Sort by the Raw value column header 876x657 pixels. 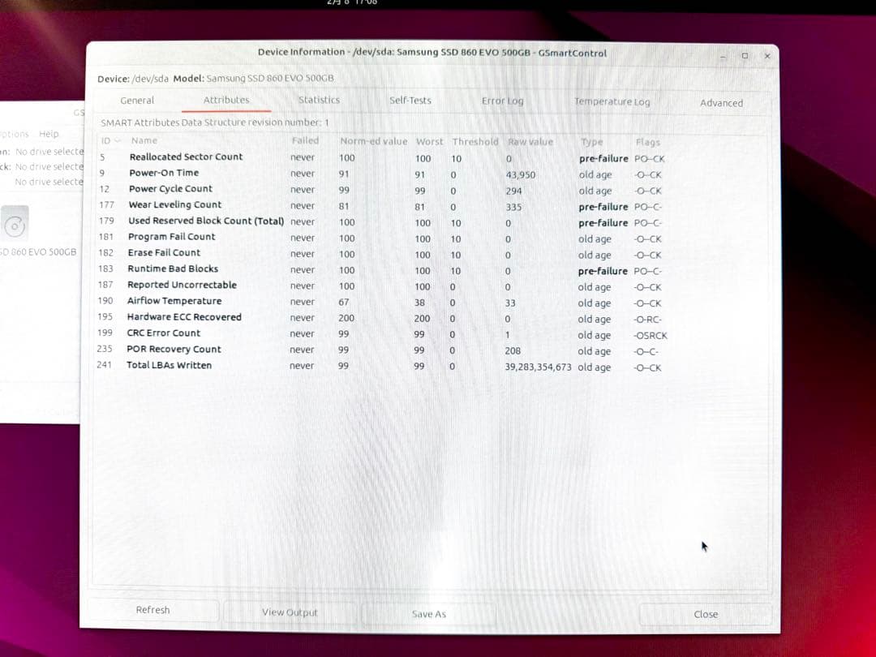click(530, 142)
